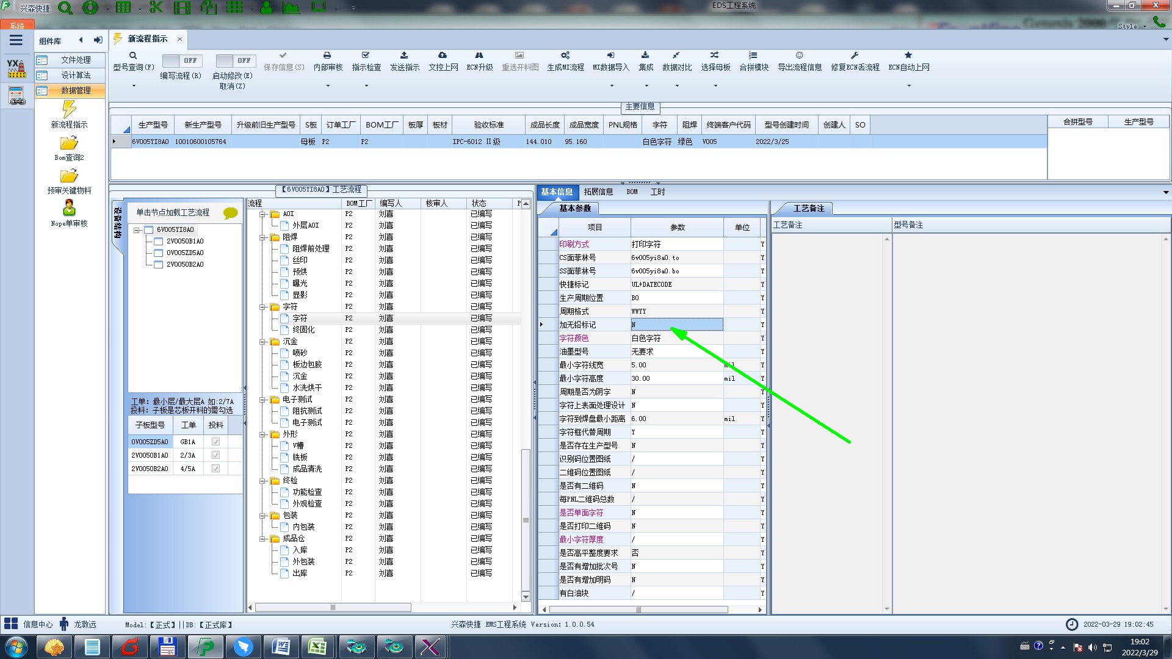Open hamburger menu in left sidebar

click(16, 40)
